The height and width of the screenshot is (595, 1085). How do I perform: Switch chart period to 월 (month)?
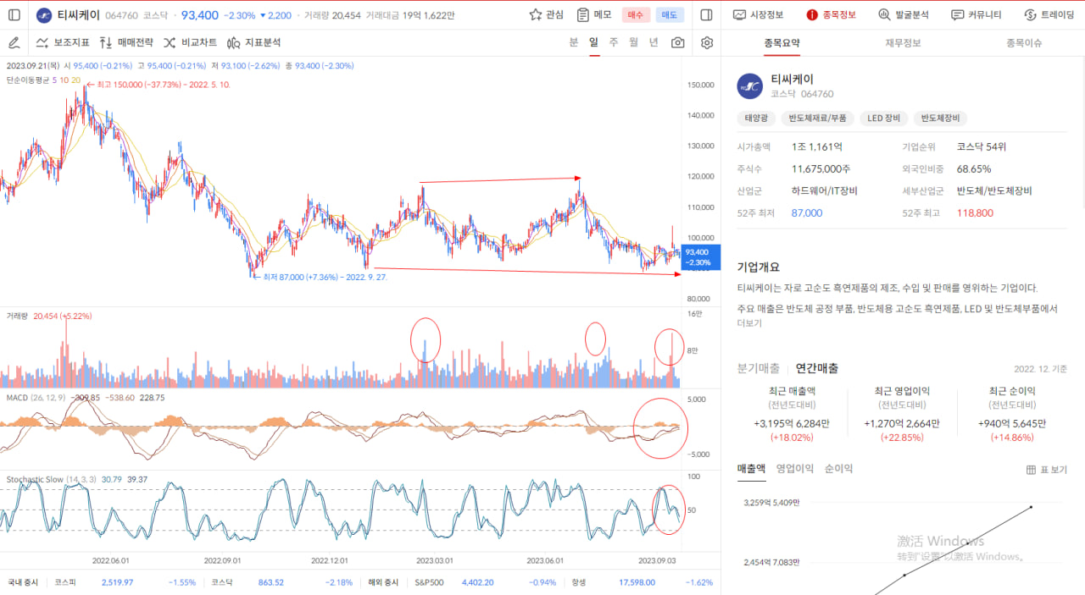[633, 42]
